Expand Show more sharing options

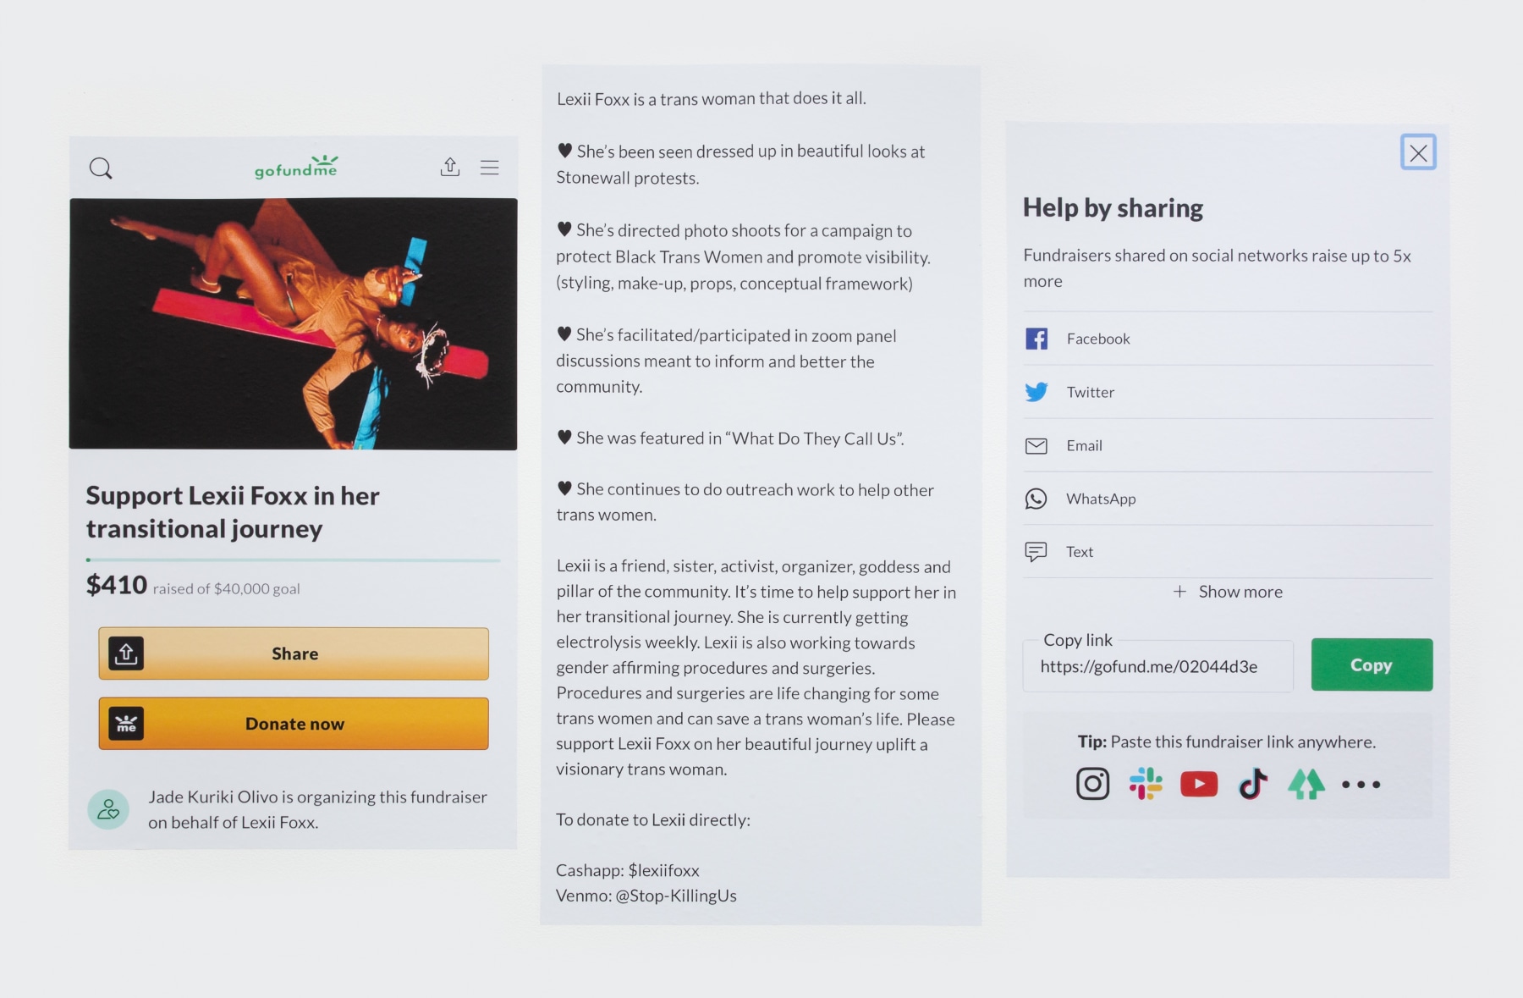tap(1228, 592)
